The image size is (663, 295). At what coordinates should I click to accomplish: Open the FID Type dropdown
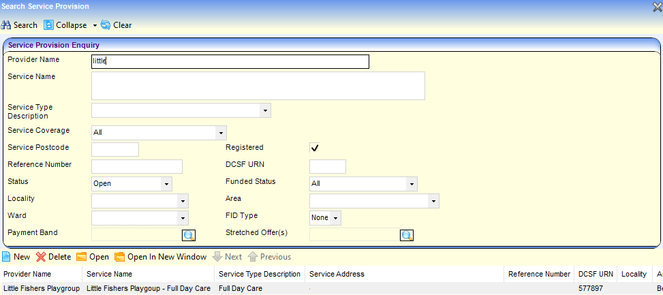coord(335,218)
